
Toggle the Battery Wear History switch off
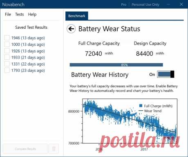click(x=166, y=74)
